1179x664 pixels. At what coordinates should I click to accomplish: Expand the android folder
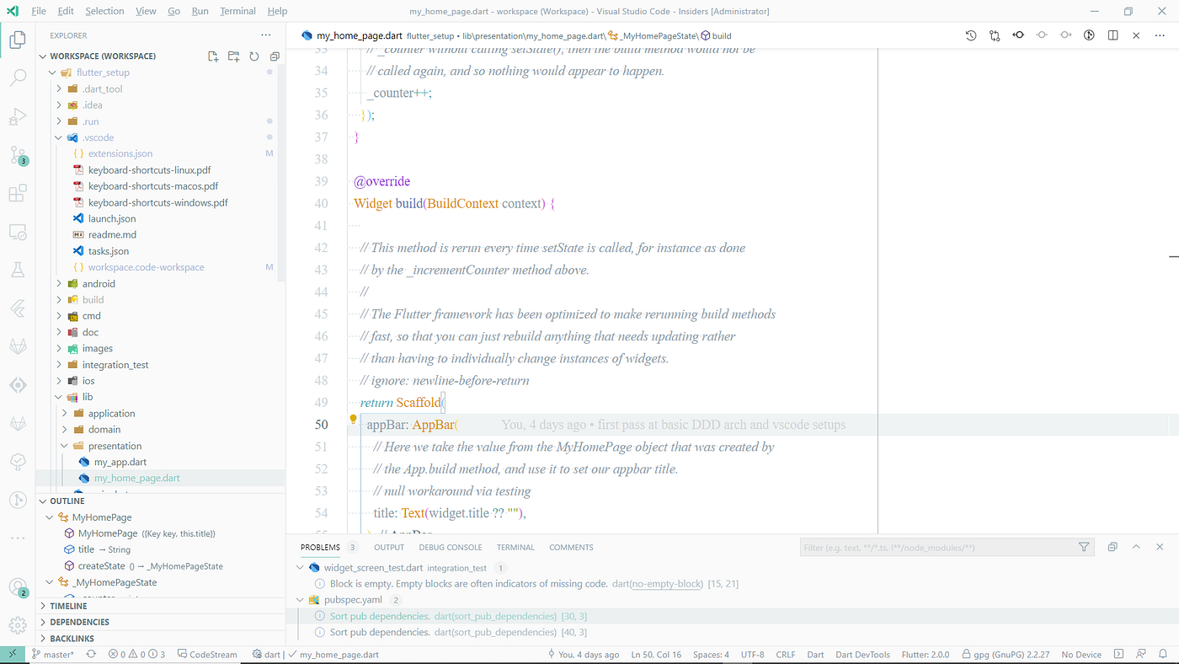click(x=97, y=283)
